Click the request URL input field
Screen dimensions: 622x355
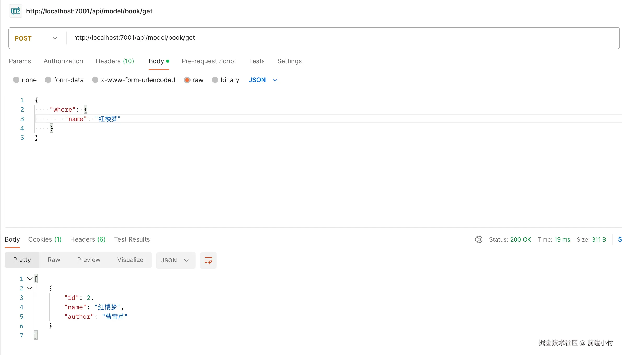tap(340, 38)
